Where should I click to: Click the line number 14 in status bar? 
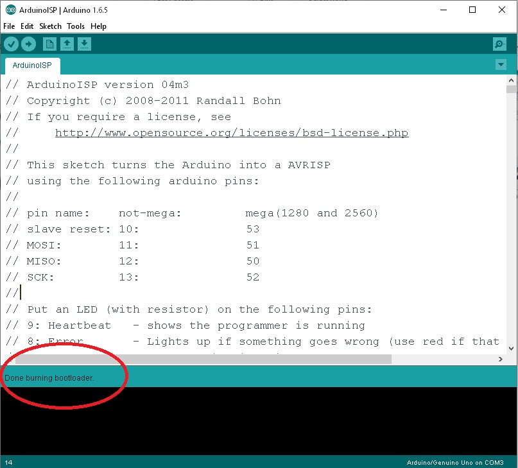8,462
